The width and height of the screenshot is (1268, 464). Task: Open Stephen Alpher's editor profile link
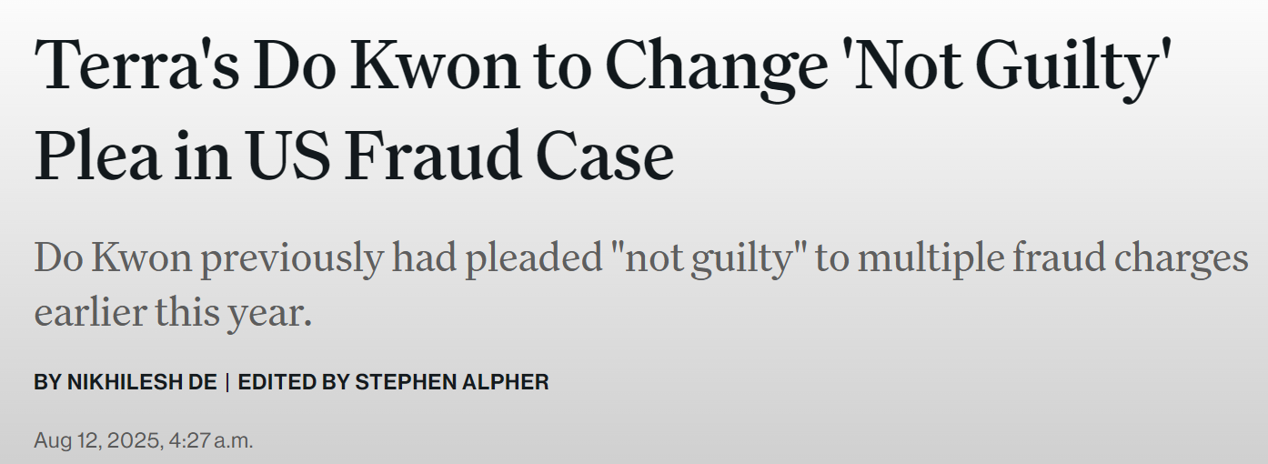click(x=452, y=382)
